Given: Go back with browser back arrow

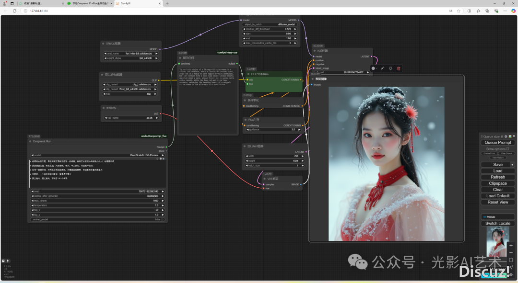Looking at the screenshot, I should pos(6,11).
